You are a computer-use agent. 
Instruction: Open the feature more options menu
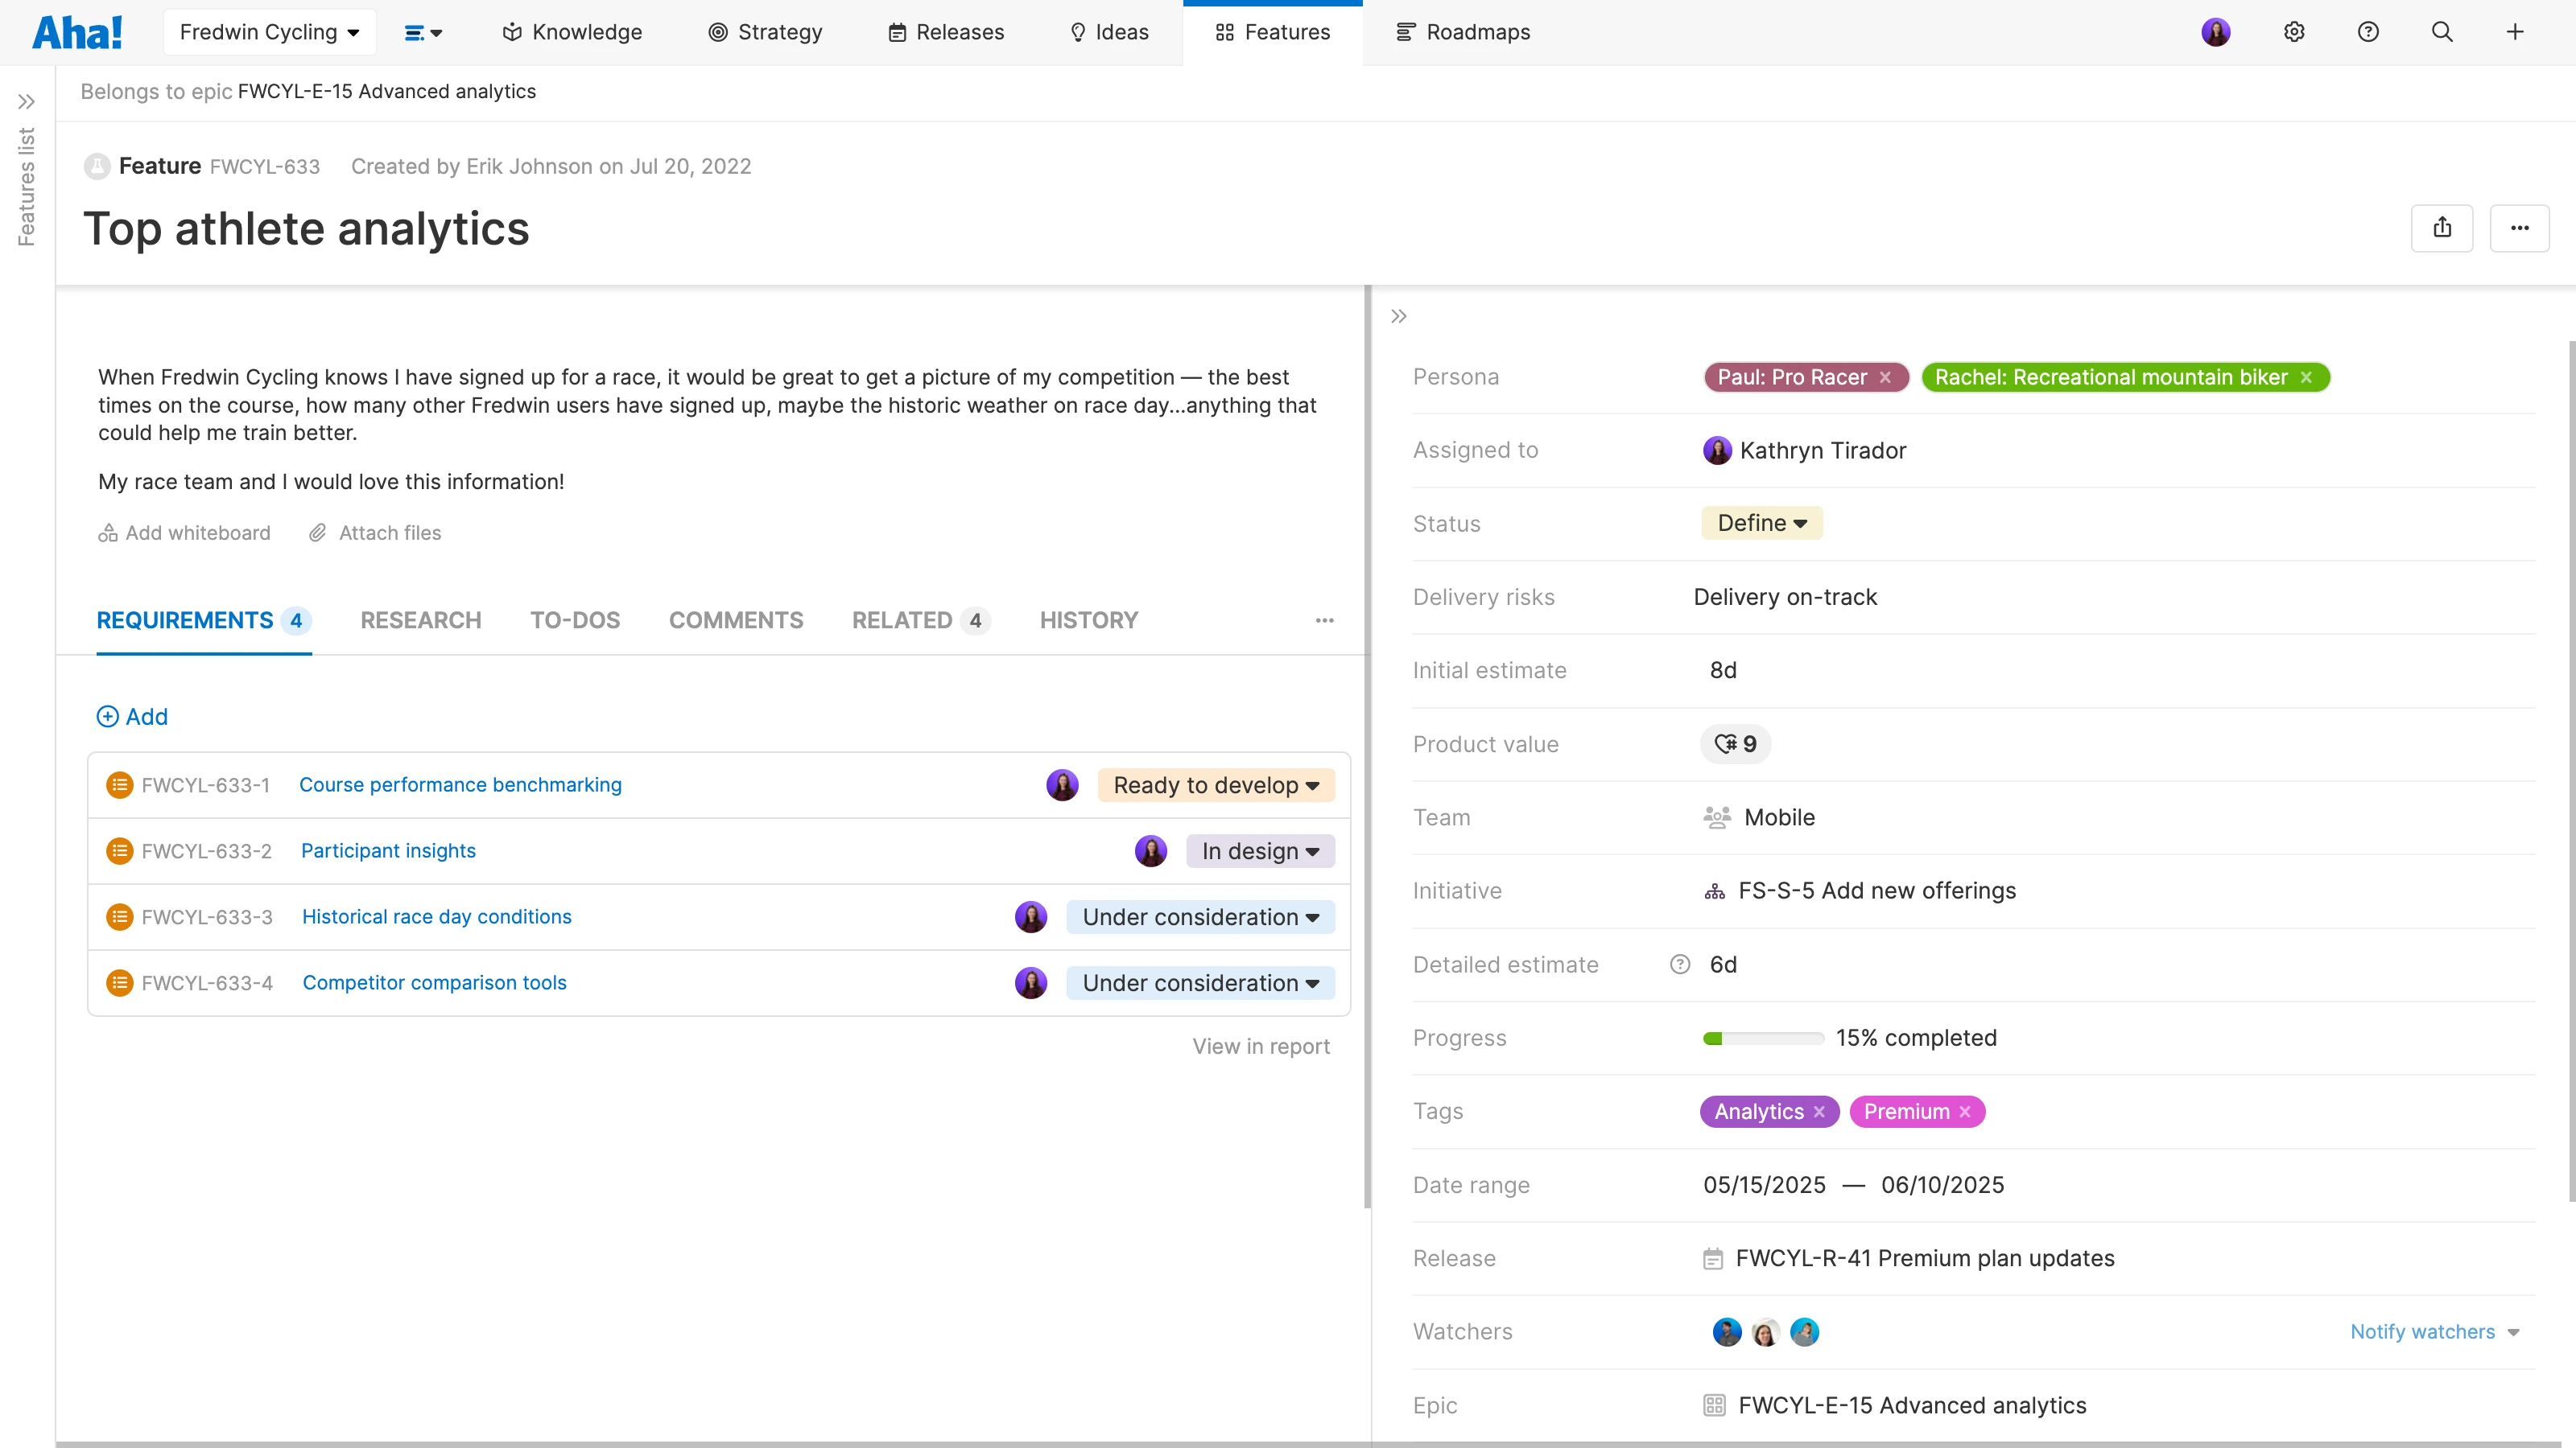pyautogui.click(x=2519, y=228)
